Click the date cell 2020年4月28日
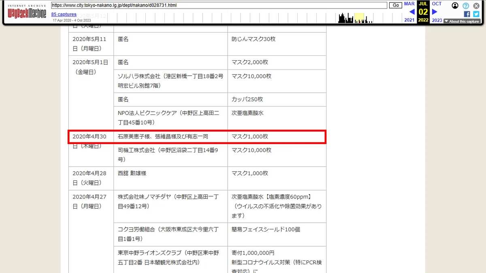This screenshot has height=273, width=486. pyautogui.click(x=91, y=178)
